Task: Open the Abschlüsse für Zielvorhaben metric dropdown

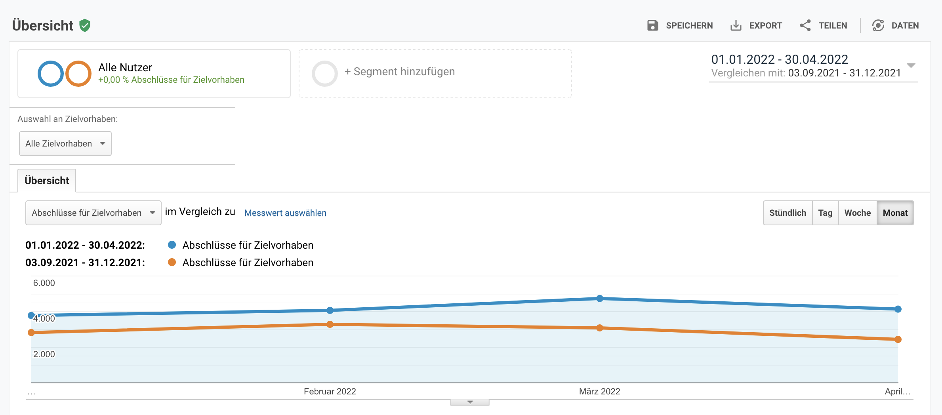Action: click(x=93, y=213)
